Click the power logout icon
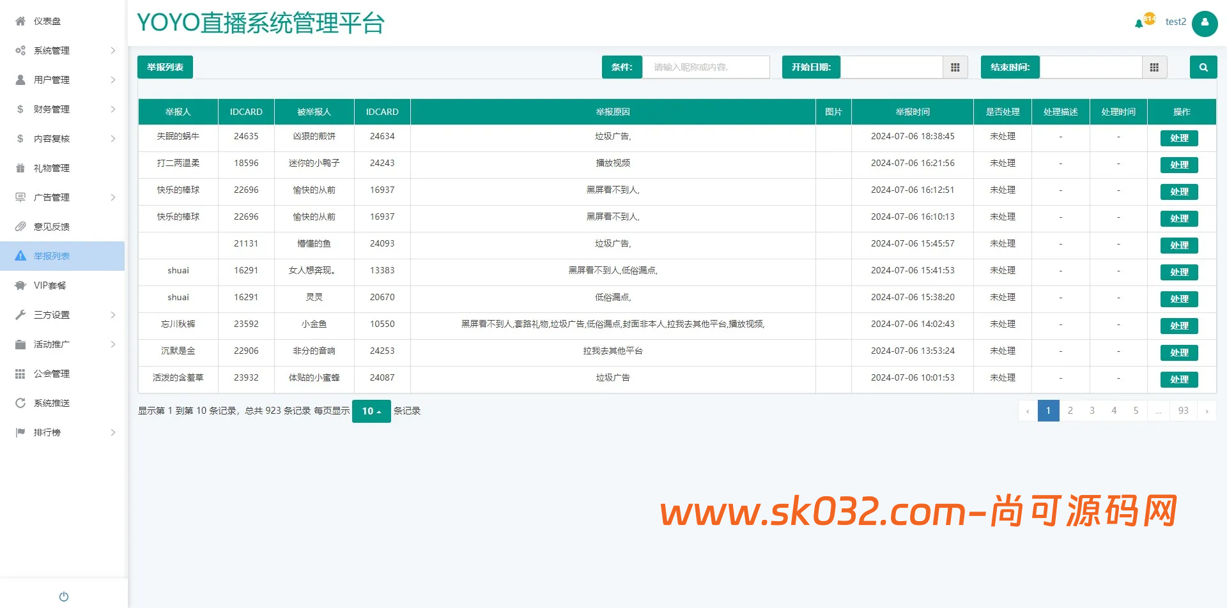 click(63, 596)
